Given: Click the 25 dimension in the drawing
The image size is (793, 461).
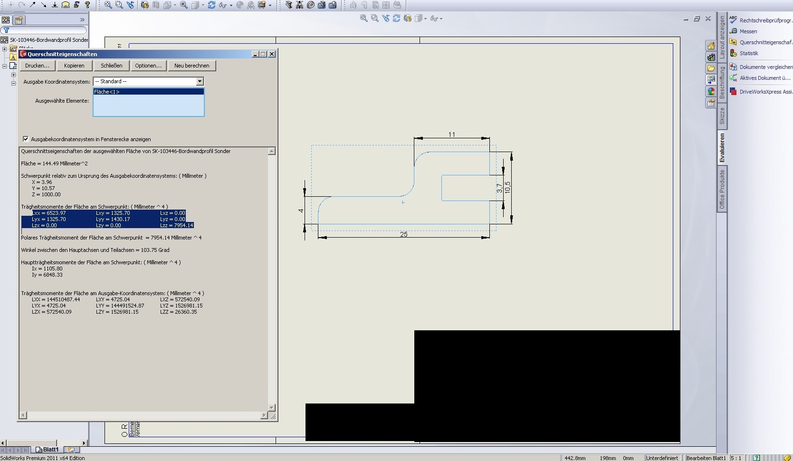Looking at the screenshot, I should click(x=404, y=234).
